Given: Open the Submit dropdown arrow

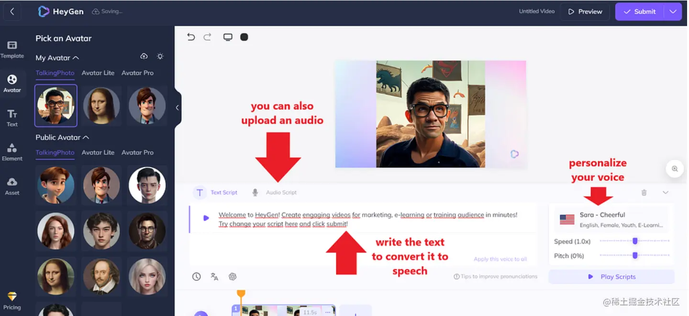Looking at the screenshot, I should point(673,11).
